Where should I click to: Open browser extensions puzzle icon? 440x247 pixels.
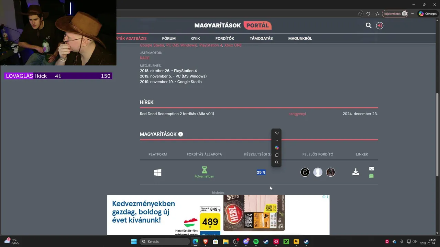pos(368,14)
